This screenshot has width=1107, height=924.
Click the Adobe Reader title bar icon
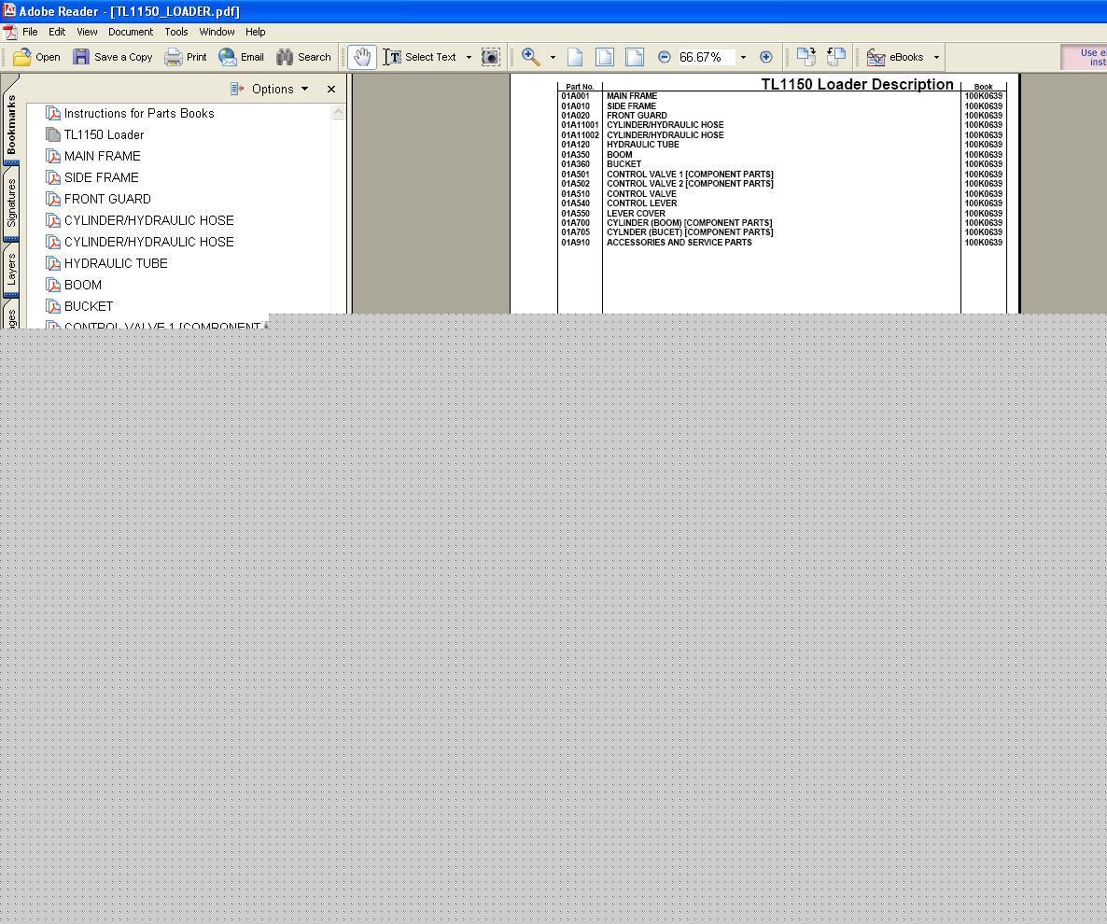tap(8, 10)
